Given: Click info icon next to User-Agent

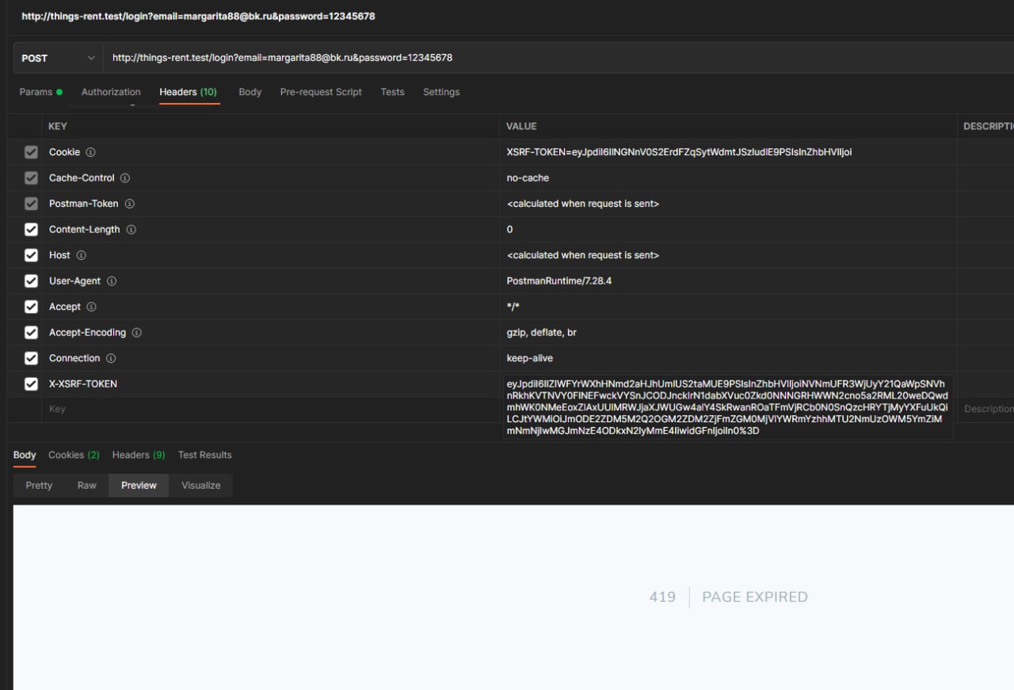Looking at the screenshot, I should point(112,281).
